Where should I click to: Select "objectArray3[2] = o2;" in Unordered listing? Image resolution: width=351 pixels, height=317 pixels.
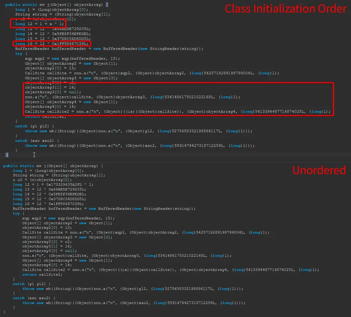point(47,242)
